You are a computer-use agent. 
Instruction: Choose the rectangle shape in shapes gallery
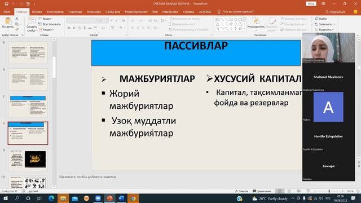pyautogui.click(x=231, y=20)
